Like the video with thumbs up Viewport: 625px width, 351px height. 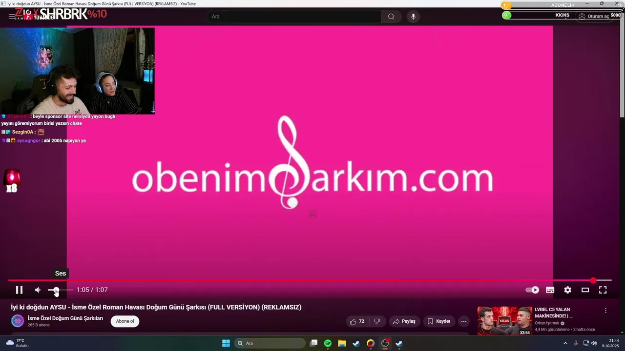click(357, 321)
